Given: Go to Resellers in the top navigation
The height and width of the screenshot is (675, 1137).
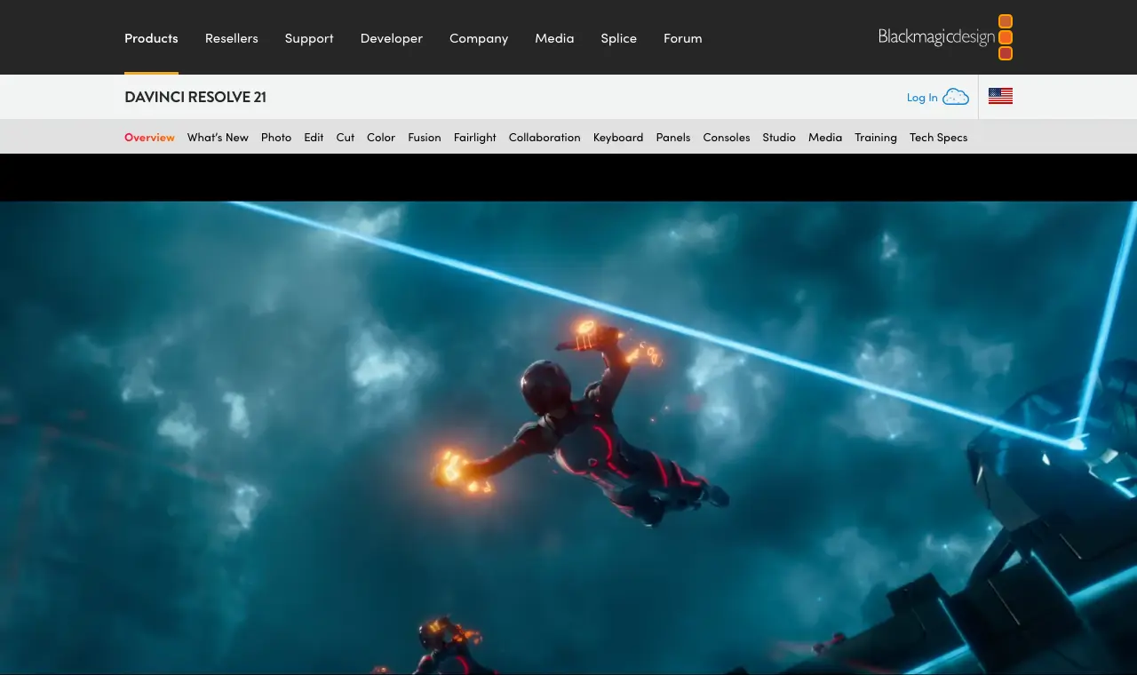Looking at the screenshot, I should [x=232, y=38].
